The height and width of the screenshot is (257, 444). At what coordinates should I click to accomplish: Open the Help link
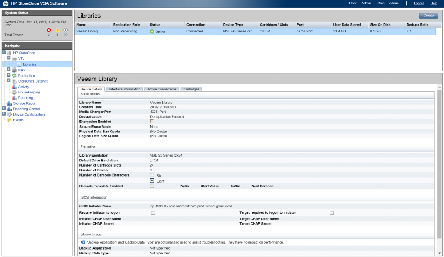point(434,3)
